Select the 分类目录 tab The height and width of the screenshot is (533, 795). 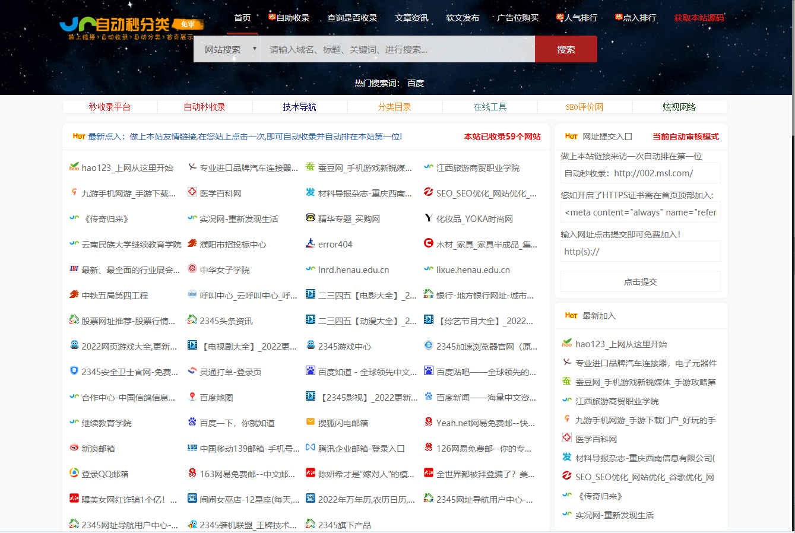point(395,107)
